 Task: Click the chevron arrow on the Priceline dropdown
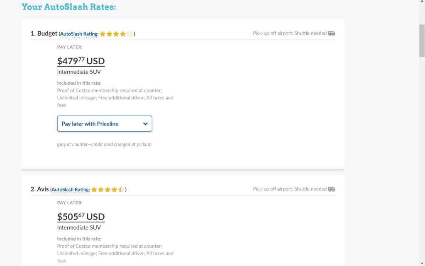click(x=145, y=124)
